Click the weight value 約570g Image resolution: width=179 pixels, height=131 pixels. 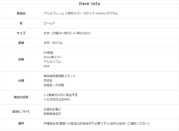point(54,43)
